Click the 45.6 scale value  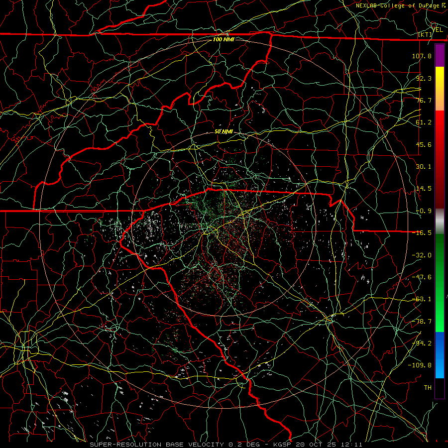click(424, 144)
